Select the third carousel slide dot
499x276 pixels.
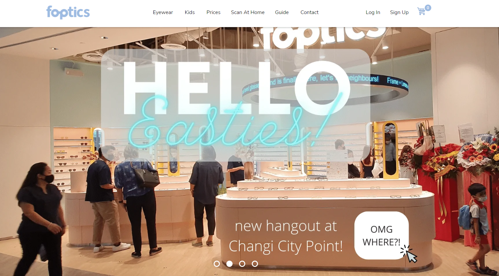tap(242, 264)
